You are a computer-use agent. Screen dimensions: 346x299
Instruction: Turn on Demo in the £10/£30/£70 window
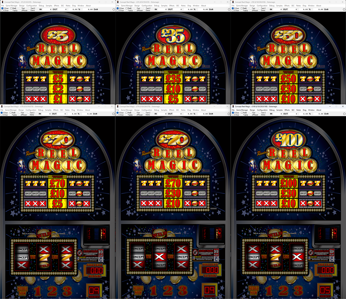click(144, 115)
